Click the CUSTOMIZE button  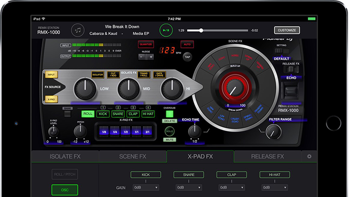(x=287, y=30)
